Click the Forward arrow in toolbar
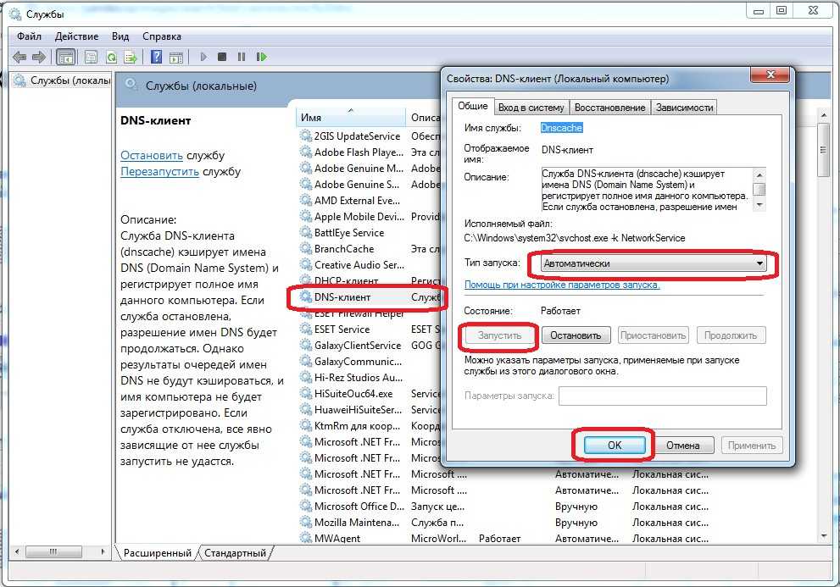The width and height of the screenshot is (840, 587). [x=37, y=58]
